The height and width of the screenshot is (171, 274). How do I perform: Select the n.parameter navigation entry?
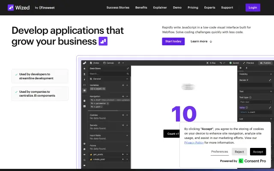tap(100, 103)
